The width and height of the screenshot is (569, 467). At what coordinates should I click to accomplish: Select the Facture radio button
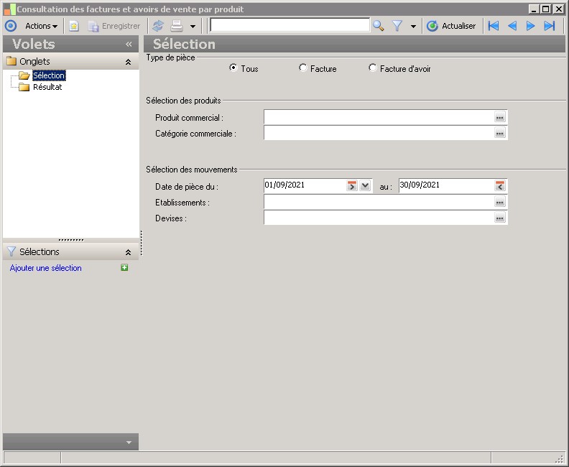pos(302,68)
